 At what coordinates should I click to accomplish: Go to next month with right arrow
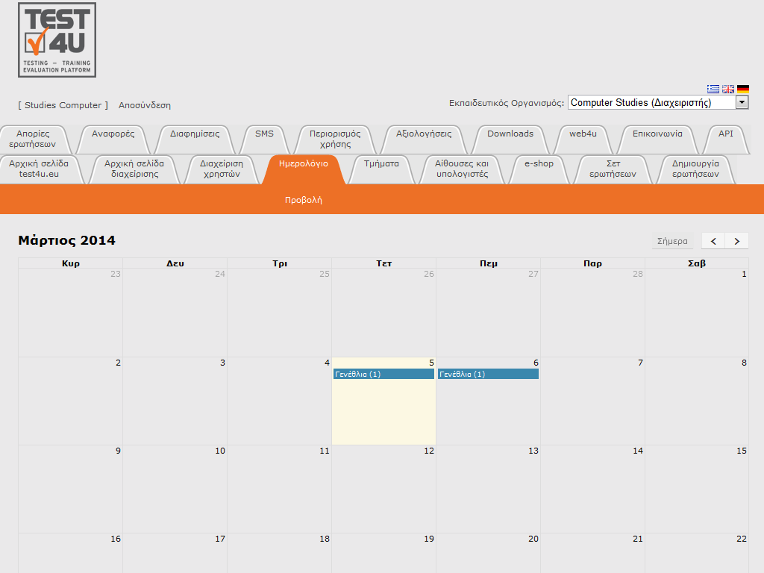coord(736,241)
